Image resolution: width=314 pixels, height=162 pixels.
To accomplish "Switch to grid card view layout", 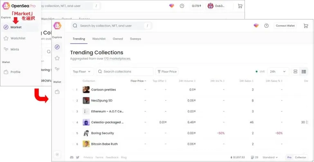I will [295, 71].
